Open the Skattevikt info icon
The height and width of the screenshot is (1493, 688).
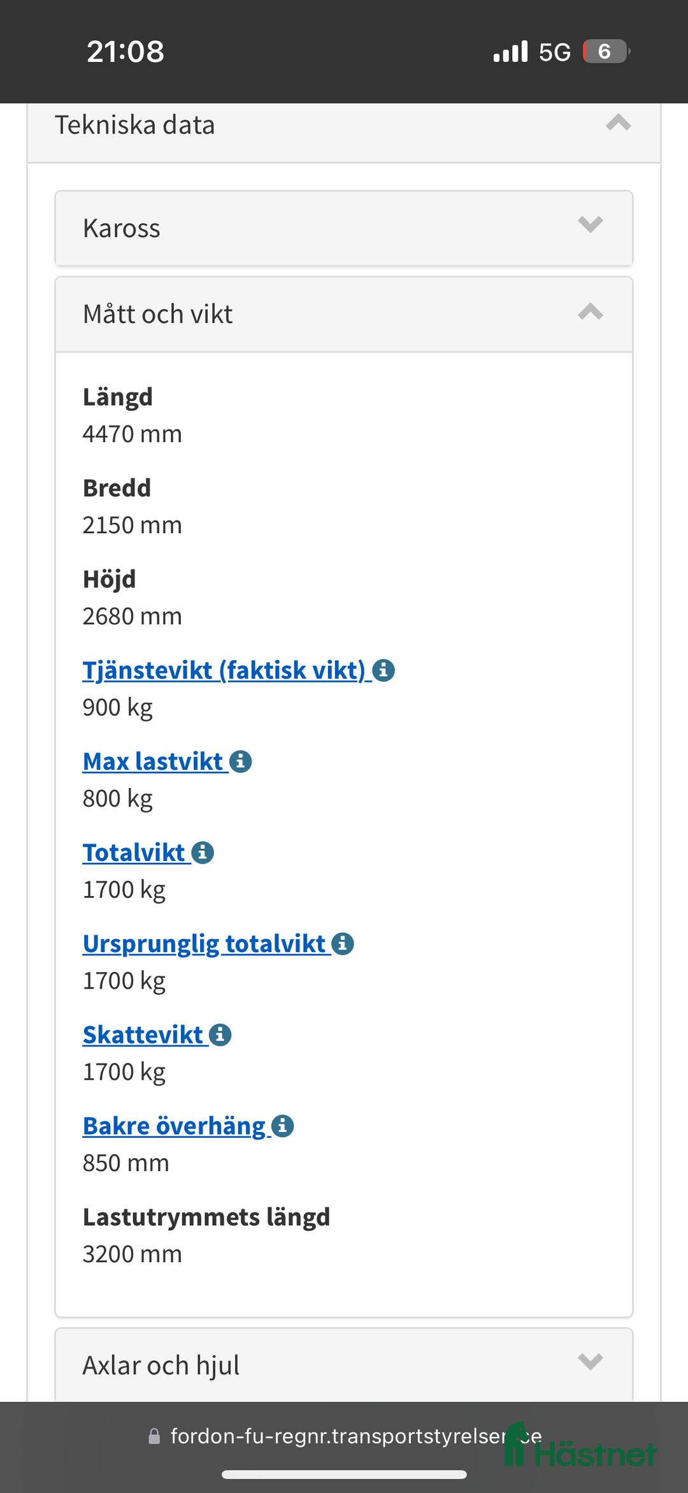220,1034
